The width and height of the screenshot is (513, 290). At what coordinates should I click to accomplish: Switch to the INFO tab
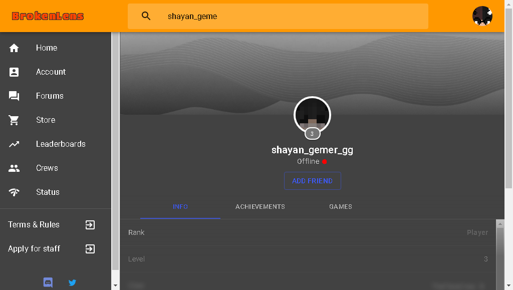tap(180, 207)
